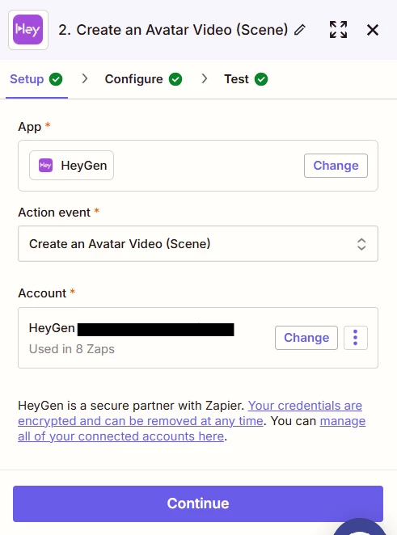This screenshot has height=535, width=397.
Task: Go to the Test tab
Action: pos(246,79)
